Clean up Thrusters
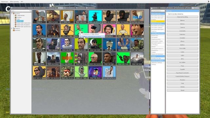 pos(182,80)
